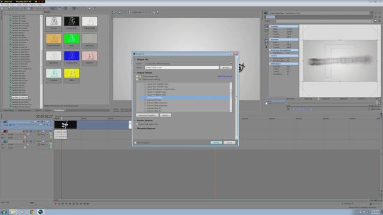Image resolution: width=383 pixels, height=215 pixels.
Task: Select the Apple TV 720p24 Video template
Action: [157, 92]
